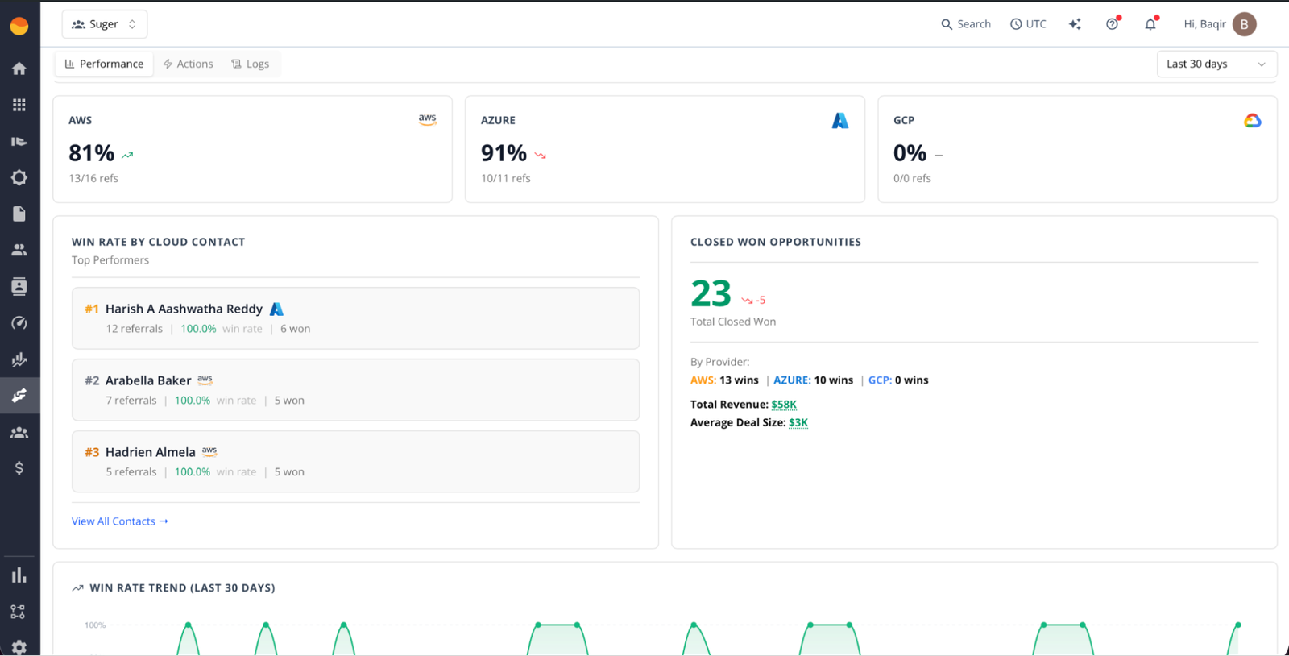1289x656 pixels.
Task: Open settings gear at sidebar bottom
Action: 19,647
